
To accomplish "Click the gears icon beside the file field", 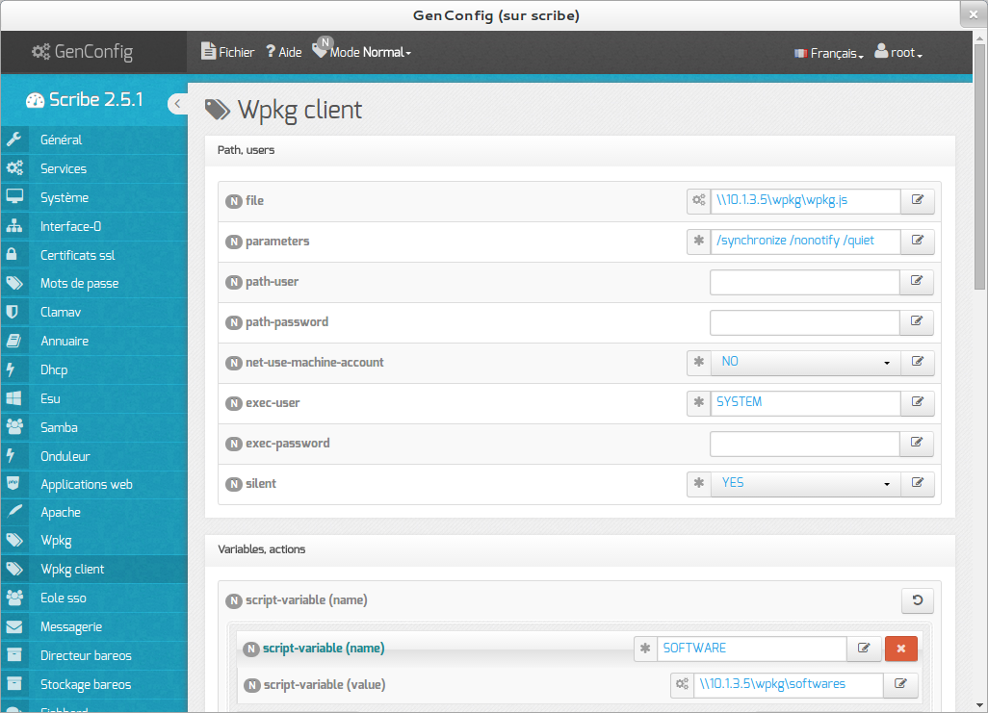I will click(699, 200).
